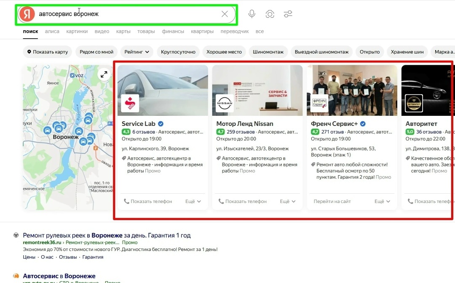Click the 5,0 rating badge for Авторитет
Image resolution: width=455 pixels, height=283 pixels.
pos(410,132)
